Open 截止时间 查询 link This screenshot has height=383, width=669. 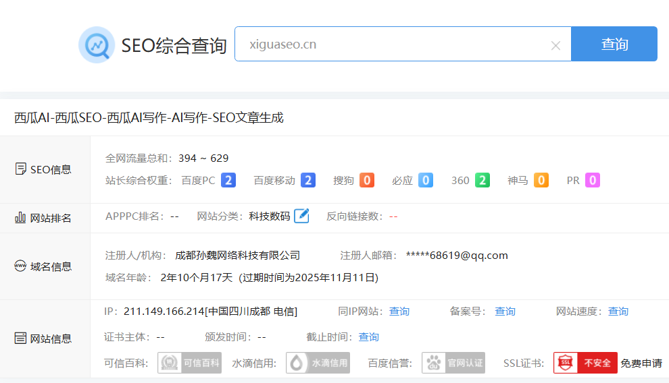(368, 336)
